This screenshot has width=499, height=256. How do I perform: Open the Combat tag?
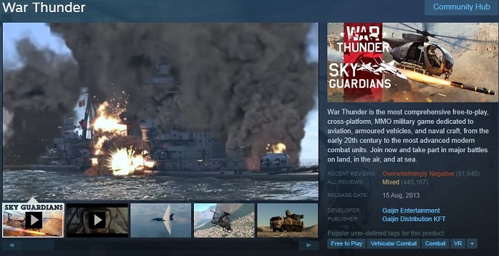[435, 244]
